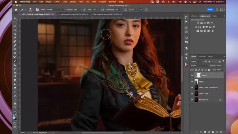Open layer blend mode Normal dropdown
This screenshot has width=238, height=134.
tap(200, 66)
